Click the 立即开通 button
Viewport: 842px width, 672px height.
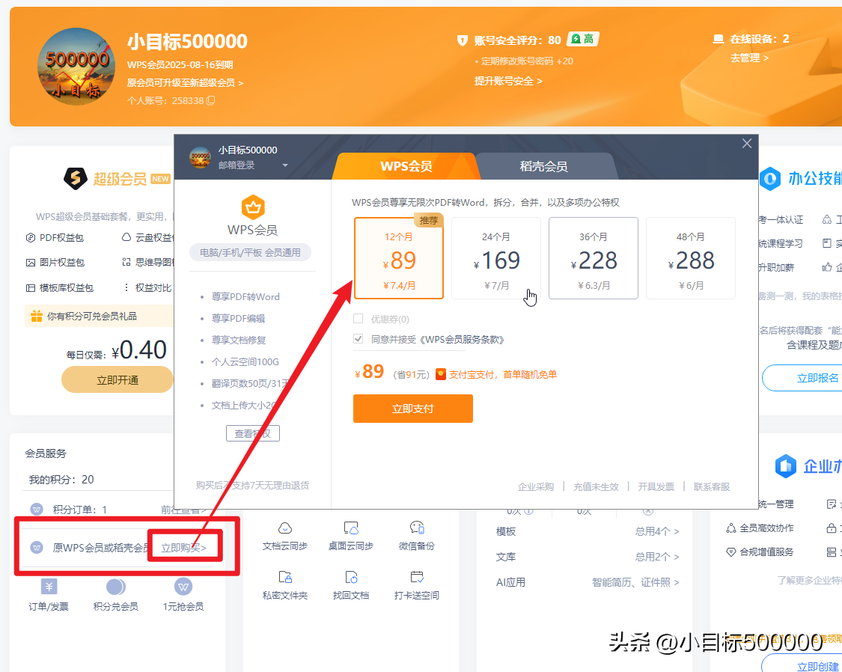pos(117,380)
